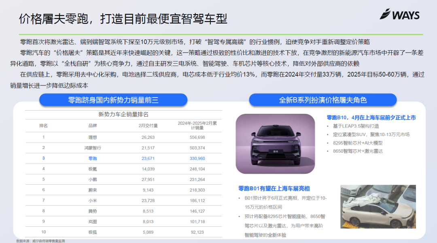Select the paragraph starting 在供应链上
Viewport: 437px width, 243px height.
tap(217, 80)
